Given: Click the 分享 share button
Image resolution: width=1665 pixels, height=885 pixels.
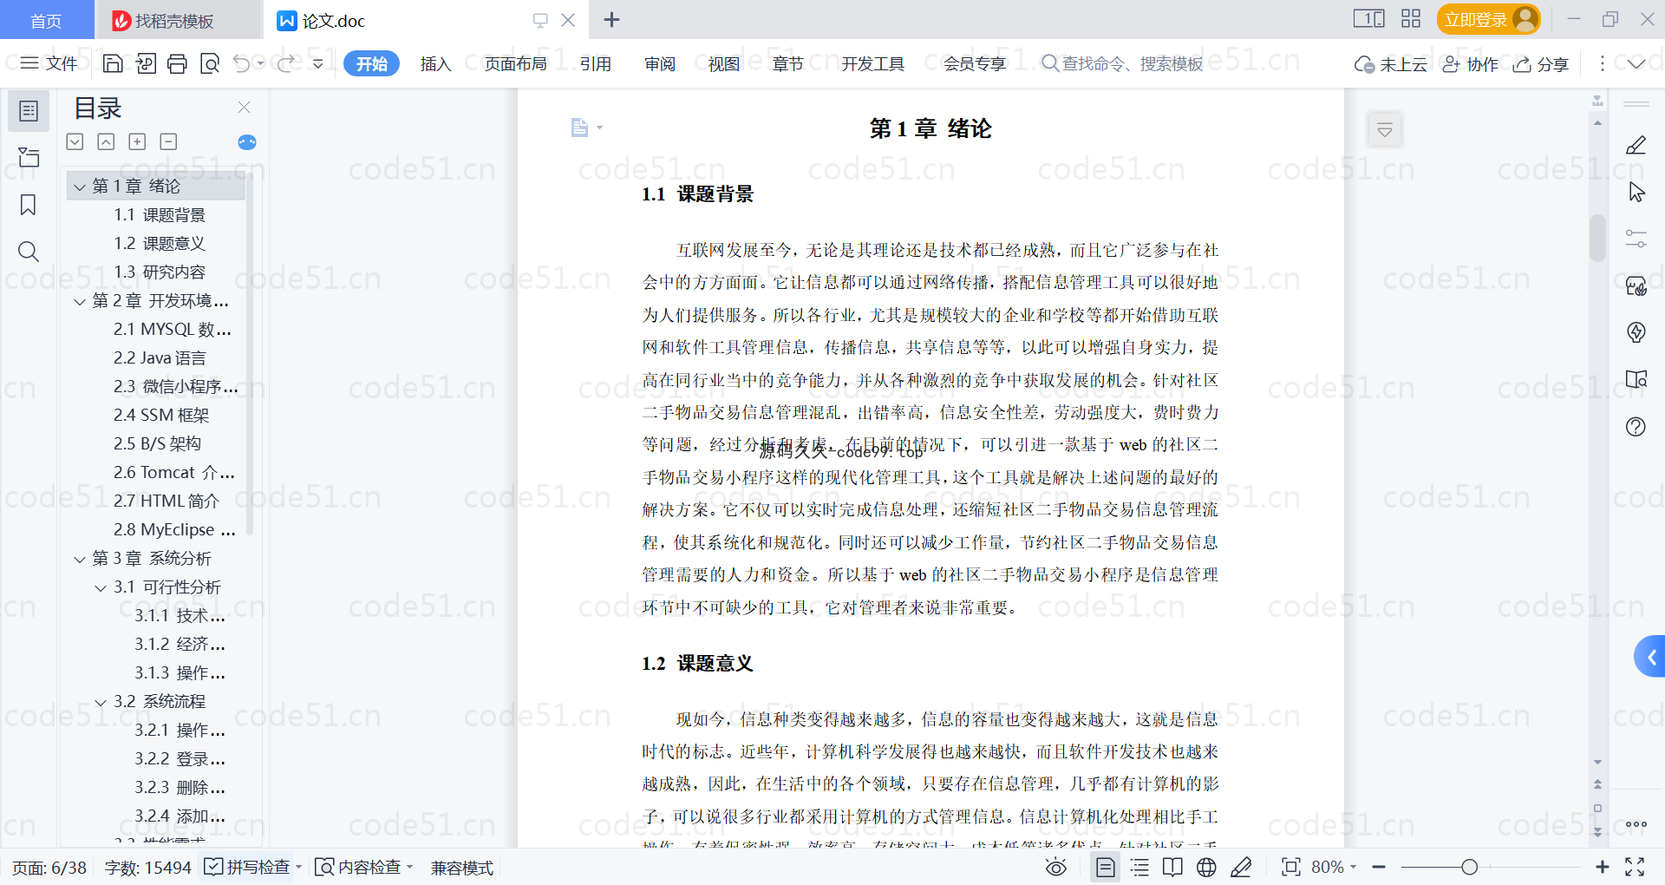Looking at the screenshot, I should [x=1541, y=63].
